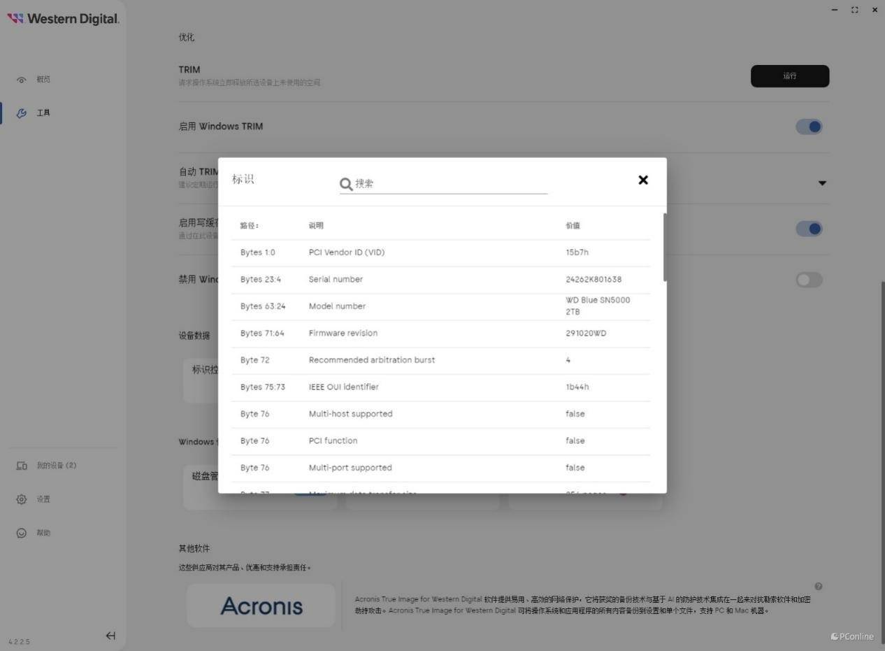
Task: Open 设置 from the sidebar
Action: 43,499
